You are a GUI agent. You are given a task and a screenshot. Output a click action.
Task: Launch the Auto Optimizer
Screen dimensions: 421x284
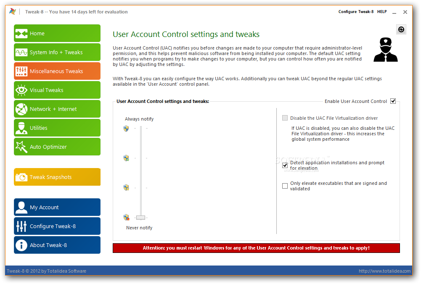[x=57, y=147]
